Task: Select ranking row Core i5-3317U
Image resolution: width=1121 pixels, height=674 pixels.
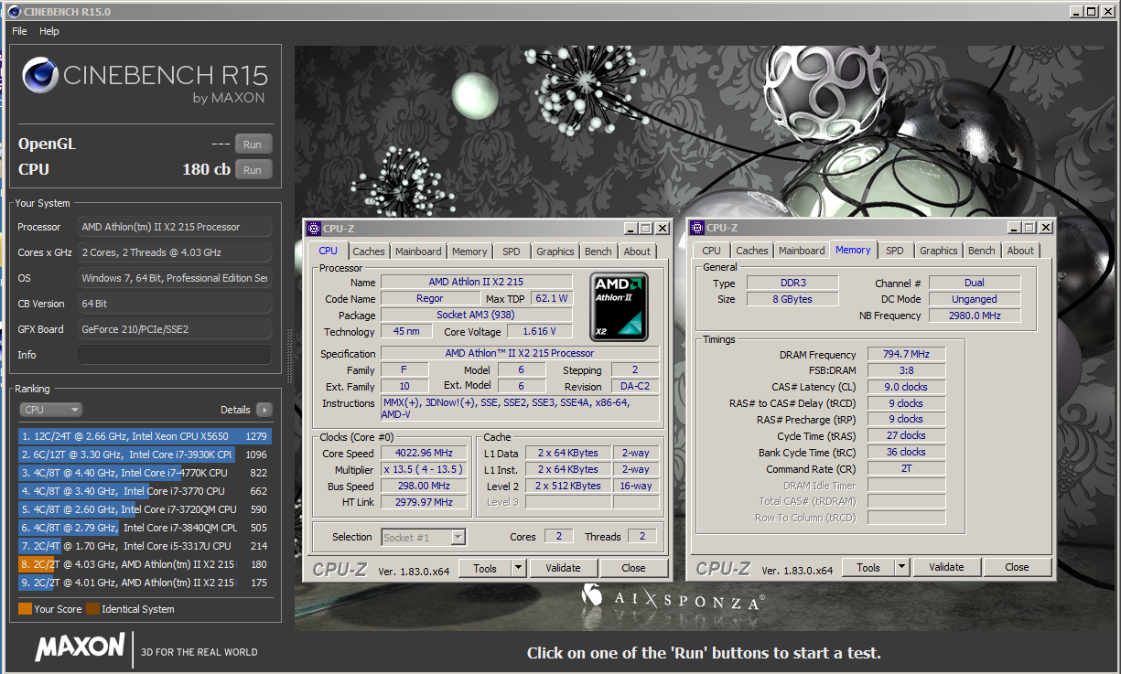Action: tap(145, 546)
